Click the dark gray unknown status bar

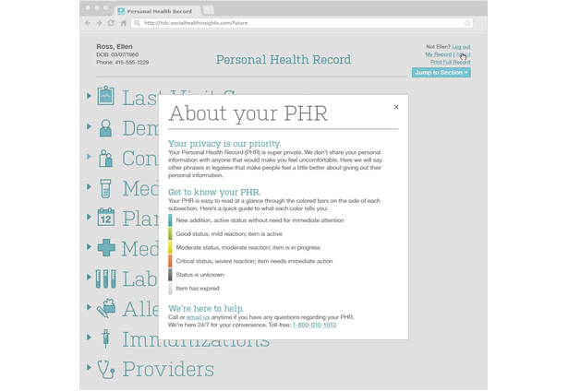[170, 275]
